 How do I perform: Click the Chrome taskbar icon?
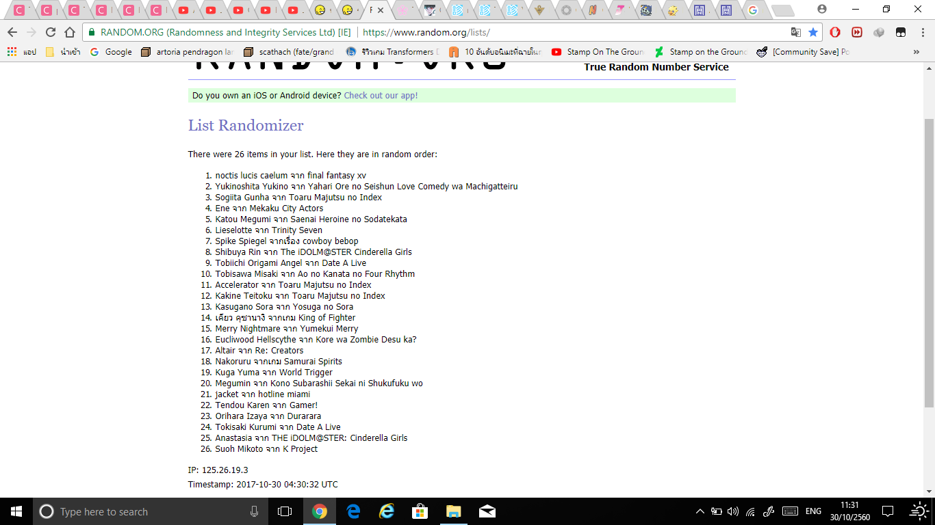[319, 511]
